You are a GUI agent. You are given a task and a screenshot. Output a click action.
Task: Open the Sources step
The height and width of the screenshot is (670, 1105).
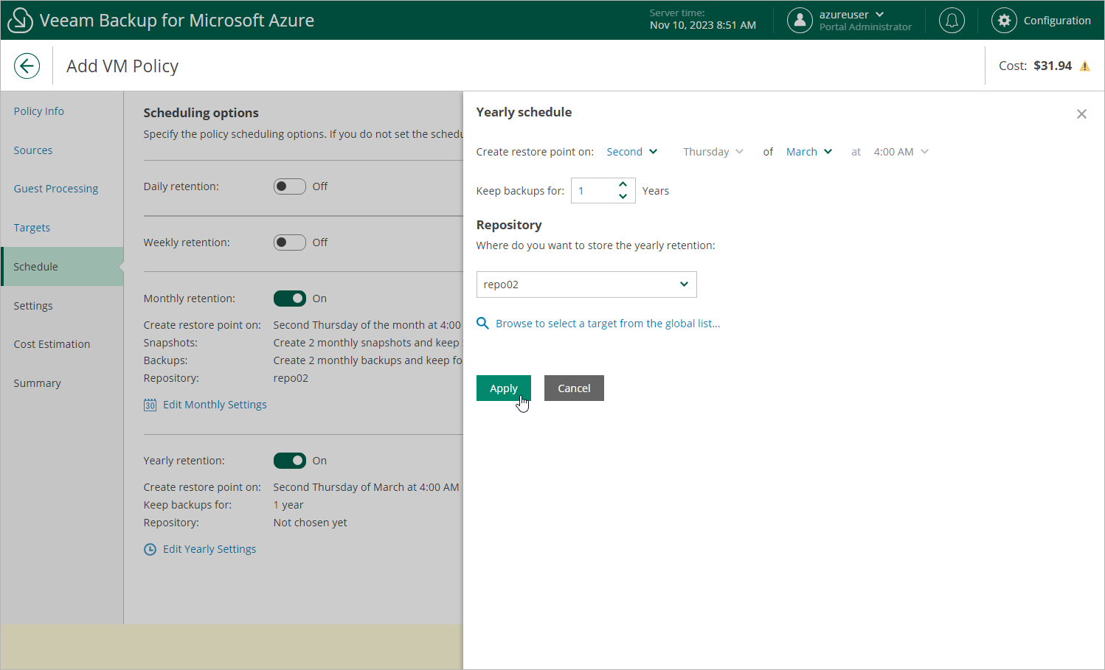(x=33, y=150)
